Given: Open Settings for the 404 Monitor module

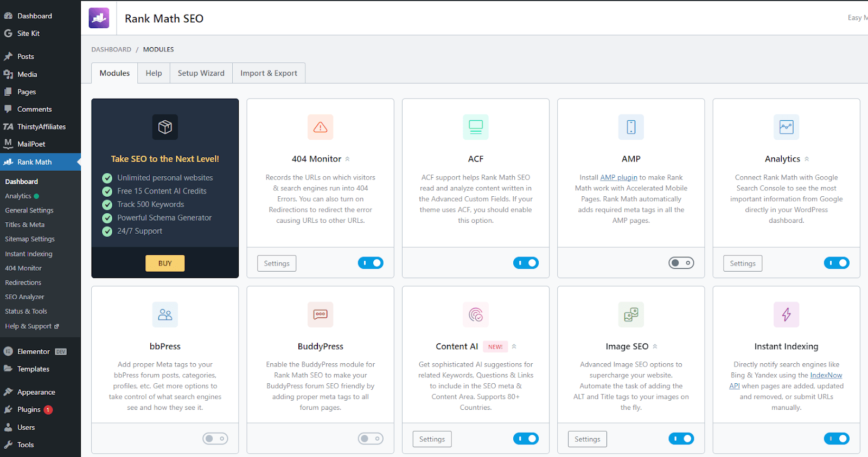Looking at the screenshot, I should [277, 263].
